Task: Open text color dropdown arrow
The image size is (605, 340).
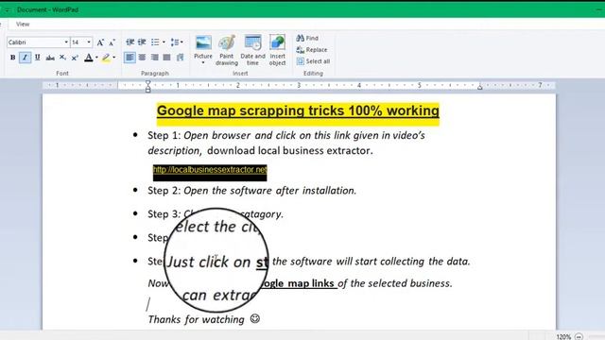Action: (96, 58)
